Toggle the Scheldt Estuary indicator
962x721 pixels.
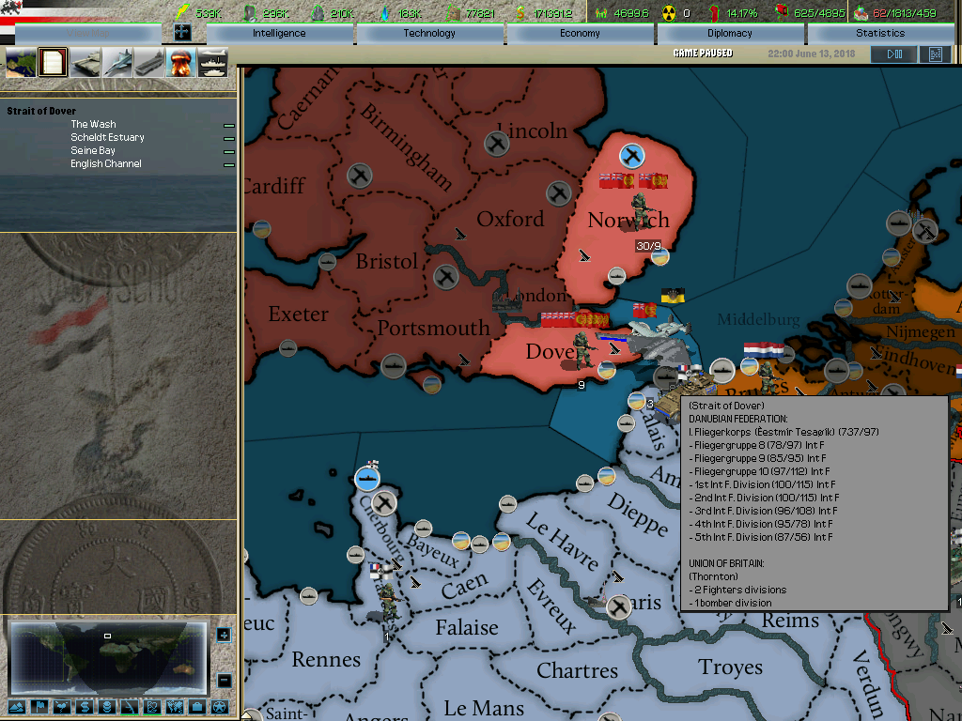(x=228, y=138)
